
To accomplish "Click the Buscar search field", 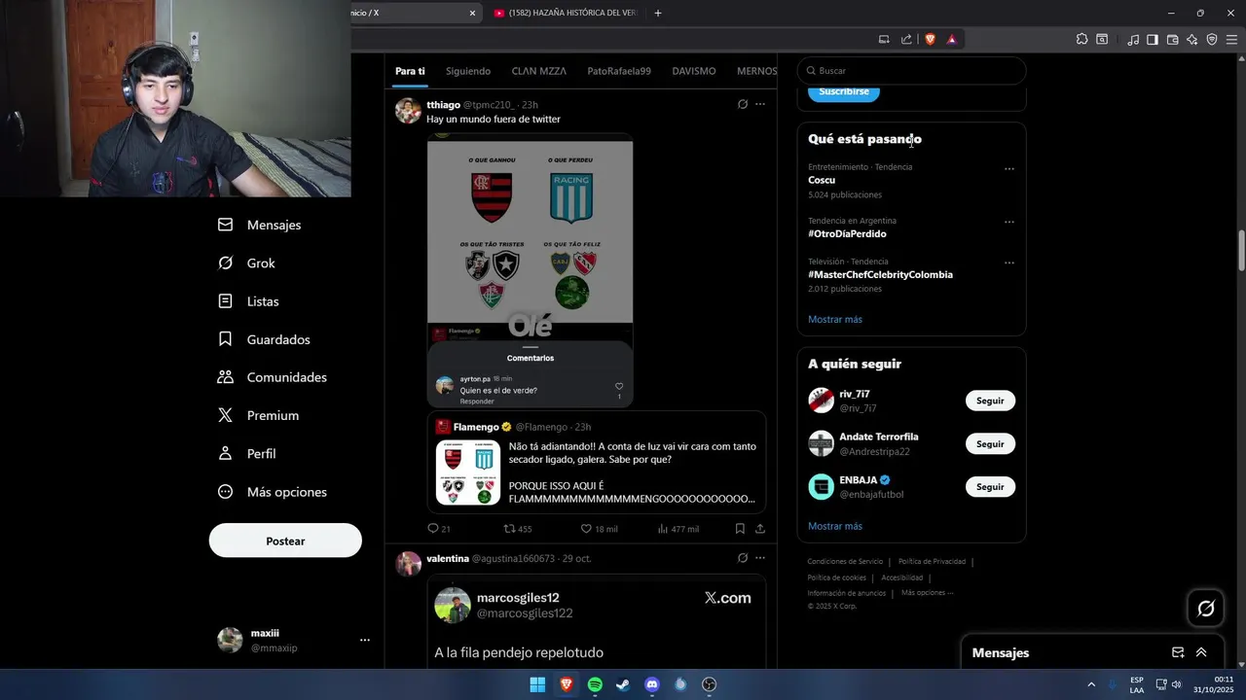I will click(x=911, y=71).
